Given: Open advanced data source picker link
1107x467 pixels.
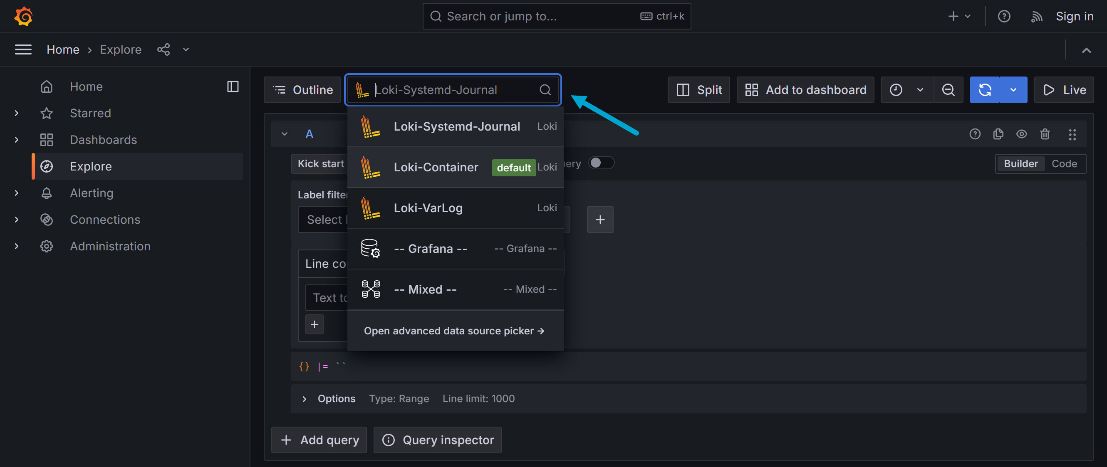Looking at the screenshot, I should click(454, 331).
